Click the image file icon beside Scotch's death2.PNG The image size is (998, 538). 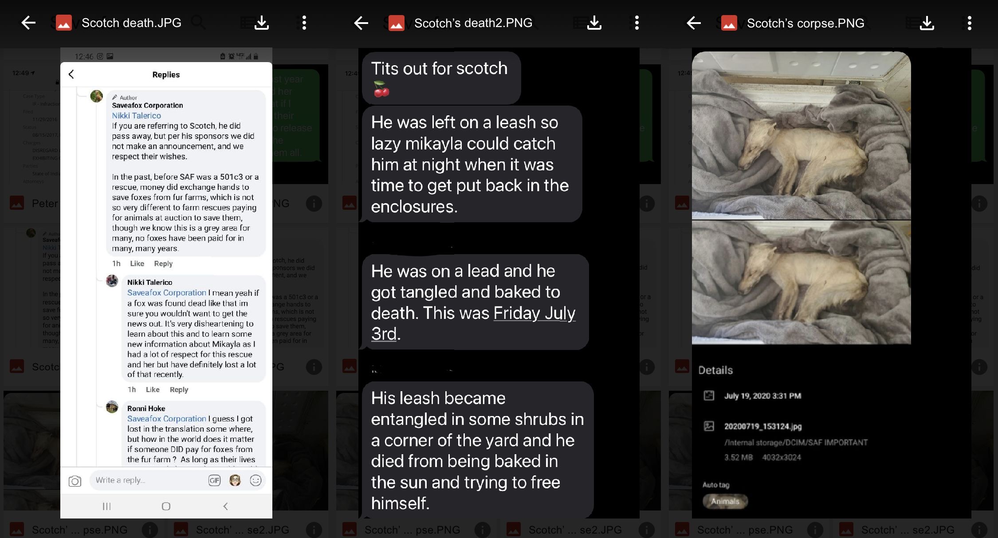tap(397, 23)
